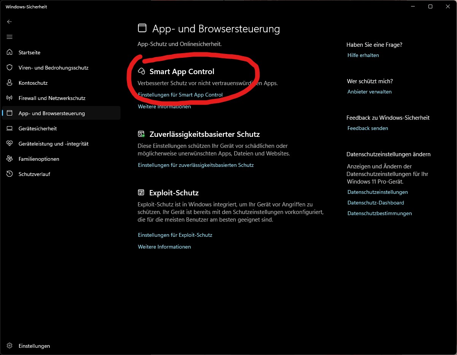The height and width of the screenshot is (355, 457).
Task: Open Einstellungen für zuverlässigkeitsbasierten Schutz
Action: point(196,165)
